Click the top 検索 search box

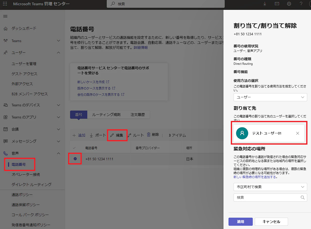pyautogui.click(x=165, y=4)
